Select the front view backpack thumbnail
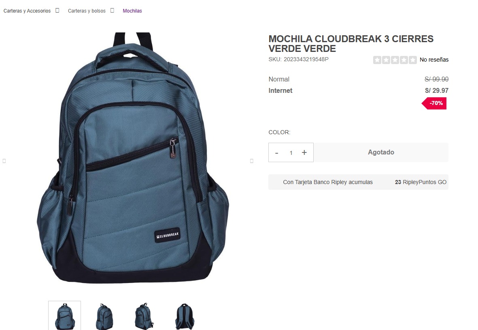 pos(65,316)
